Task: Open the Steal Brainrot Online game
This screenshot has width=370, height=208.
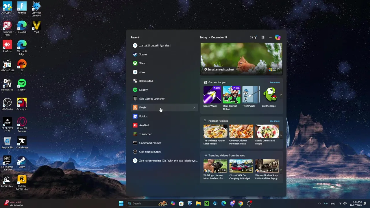Action: point(232,98)
